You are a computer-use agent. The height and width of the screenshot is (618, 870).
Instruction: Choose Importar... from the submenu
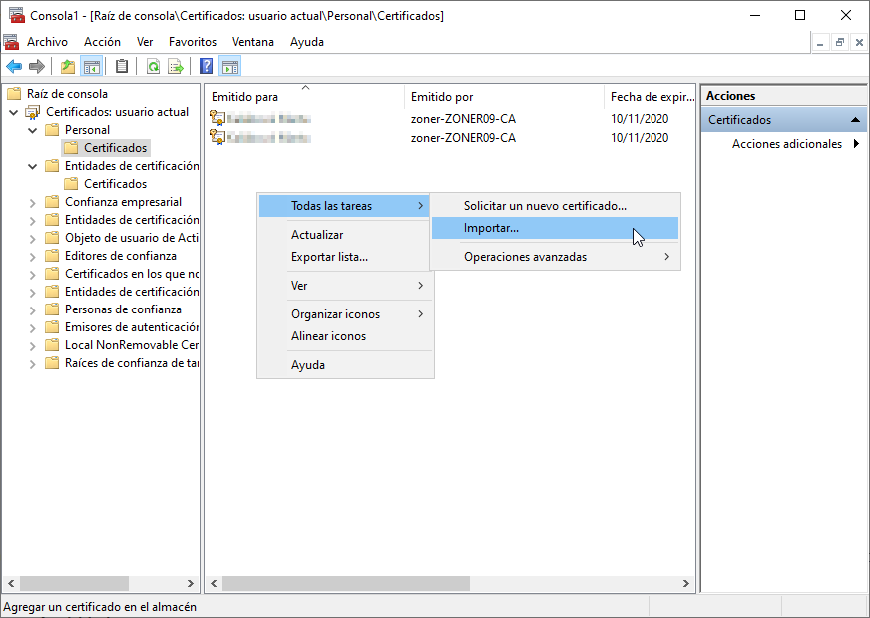pyautogui.click(x=555, y=228)
